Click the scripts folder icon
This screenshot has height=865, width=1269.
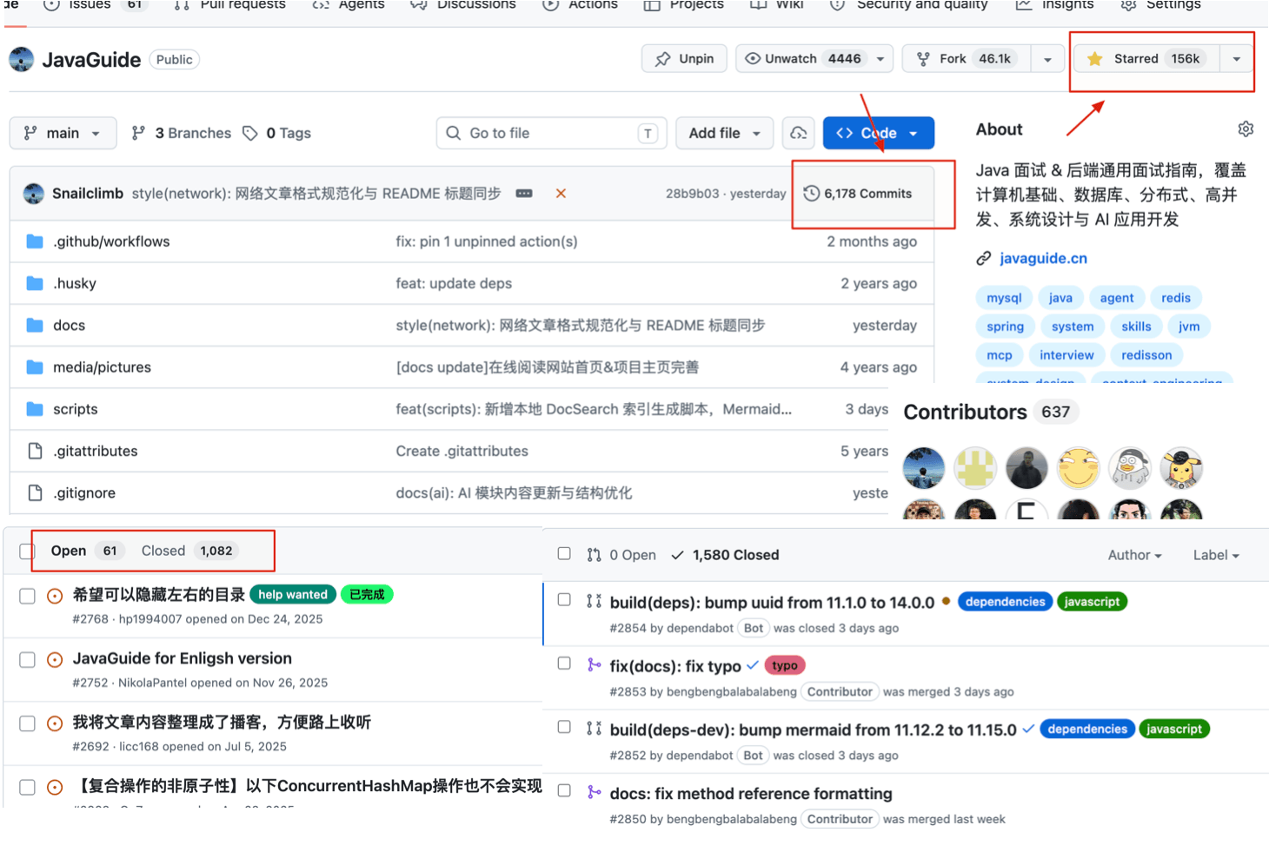click(35, 409)
